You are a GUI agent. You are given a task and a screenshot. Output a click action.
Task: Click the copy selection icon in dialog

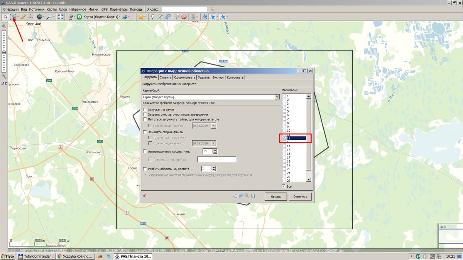point(235,196)
